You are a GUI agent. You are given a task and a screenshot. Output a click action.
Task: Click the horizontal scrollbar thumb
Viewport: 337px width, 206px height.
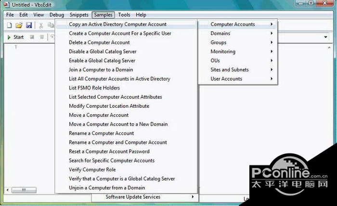pyautogui.click(x=24, y=190)
